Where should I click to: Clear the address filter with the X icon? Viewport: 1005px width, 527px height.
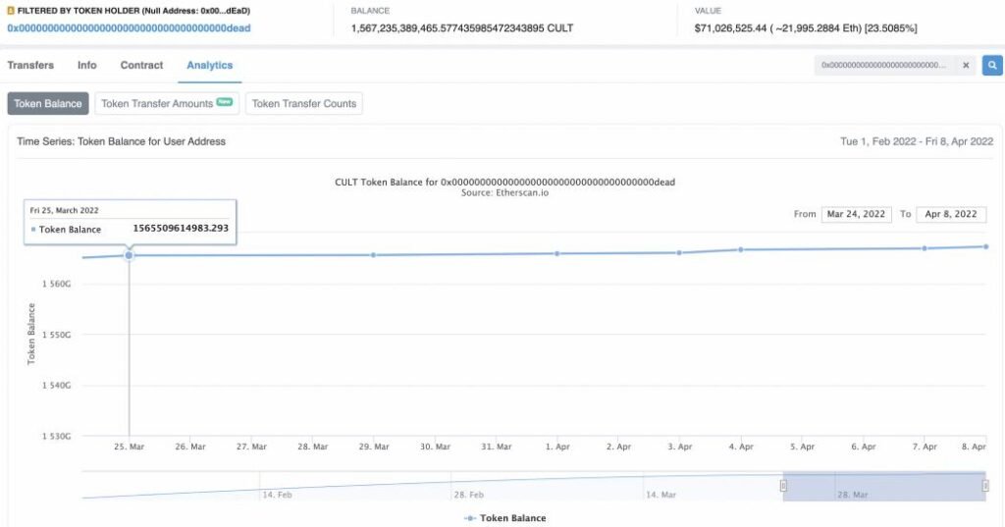(966, 66)
